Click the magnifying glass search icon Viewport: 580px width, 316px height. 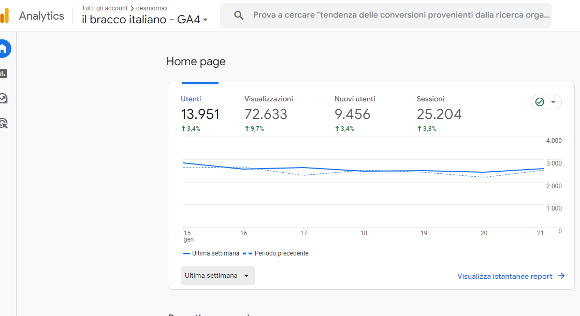pos(239,16)
